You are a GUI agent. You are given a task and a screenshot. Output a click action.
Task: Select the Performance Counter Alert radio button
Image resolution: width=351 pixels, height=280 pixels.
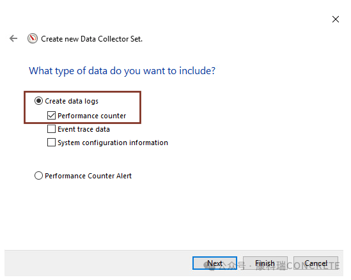coord(38,176)
